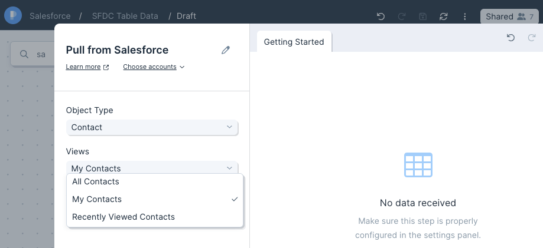Select Recently Viewed Contacts option
Screen dimensions: 543x248
[x=155, y=217]
